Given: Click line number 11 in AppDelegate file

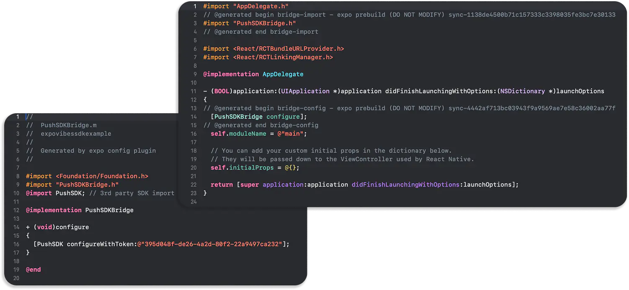Looking at the screenshot, I should coord(193,91).
